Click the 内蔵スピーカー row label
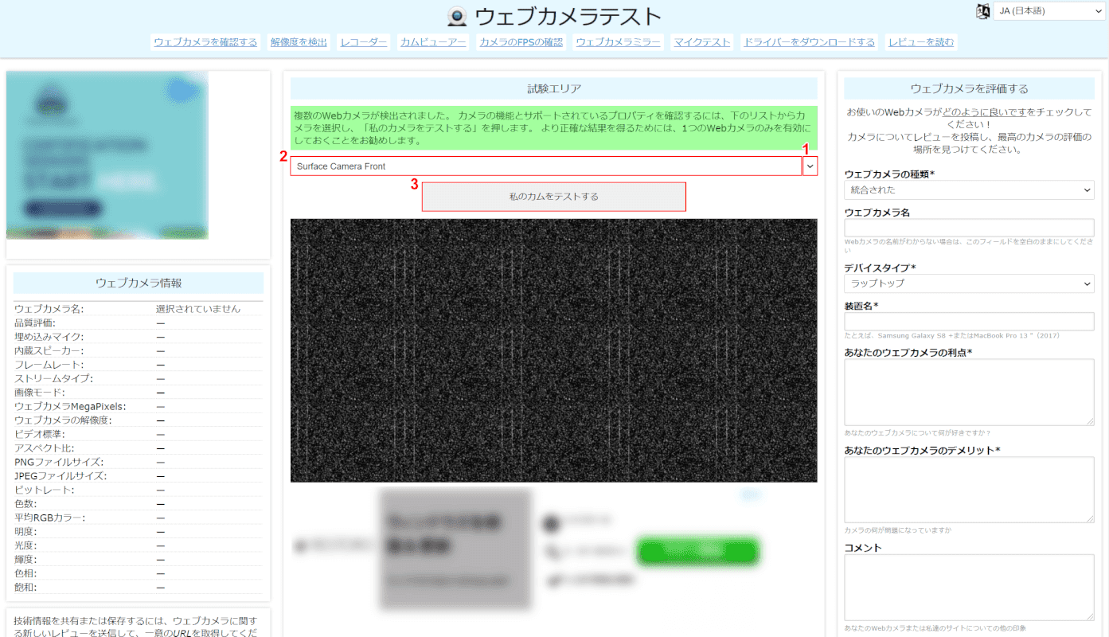1109x637 pixels. coord(49,350)
